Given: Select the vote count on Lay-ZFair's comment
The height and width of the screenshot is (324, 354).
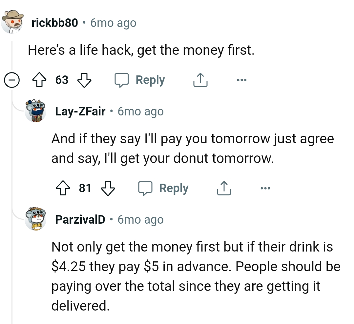Looking at the screenshot, I should click(x=85, y=188).
